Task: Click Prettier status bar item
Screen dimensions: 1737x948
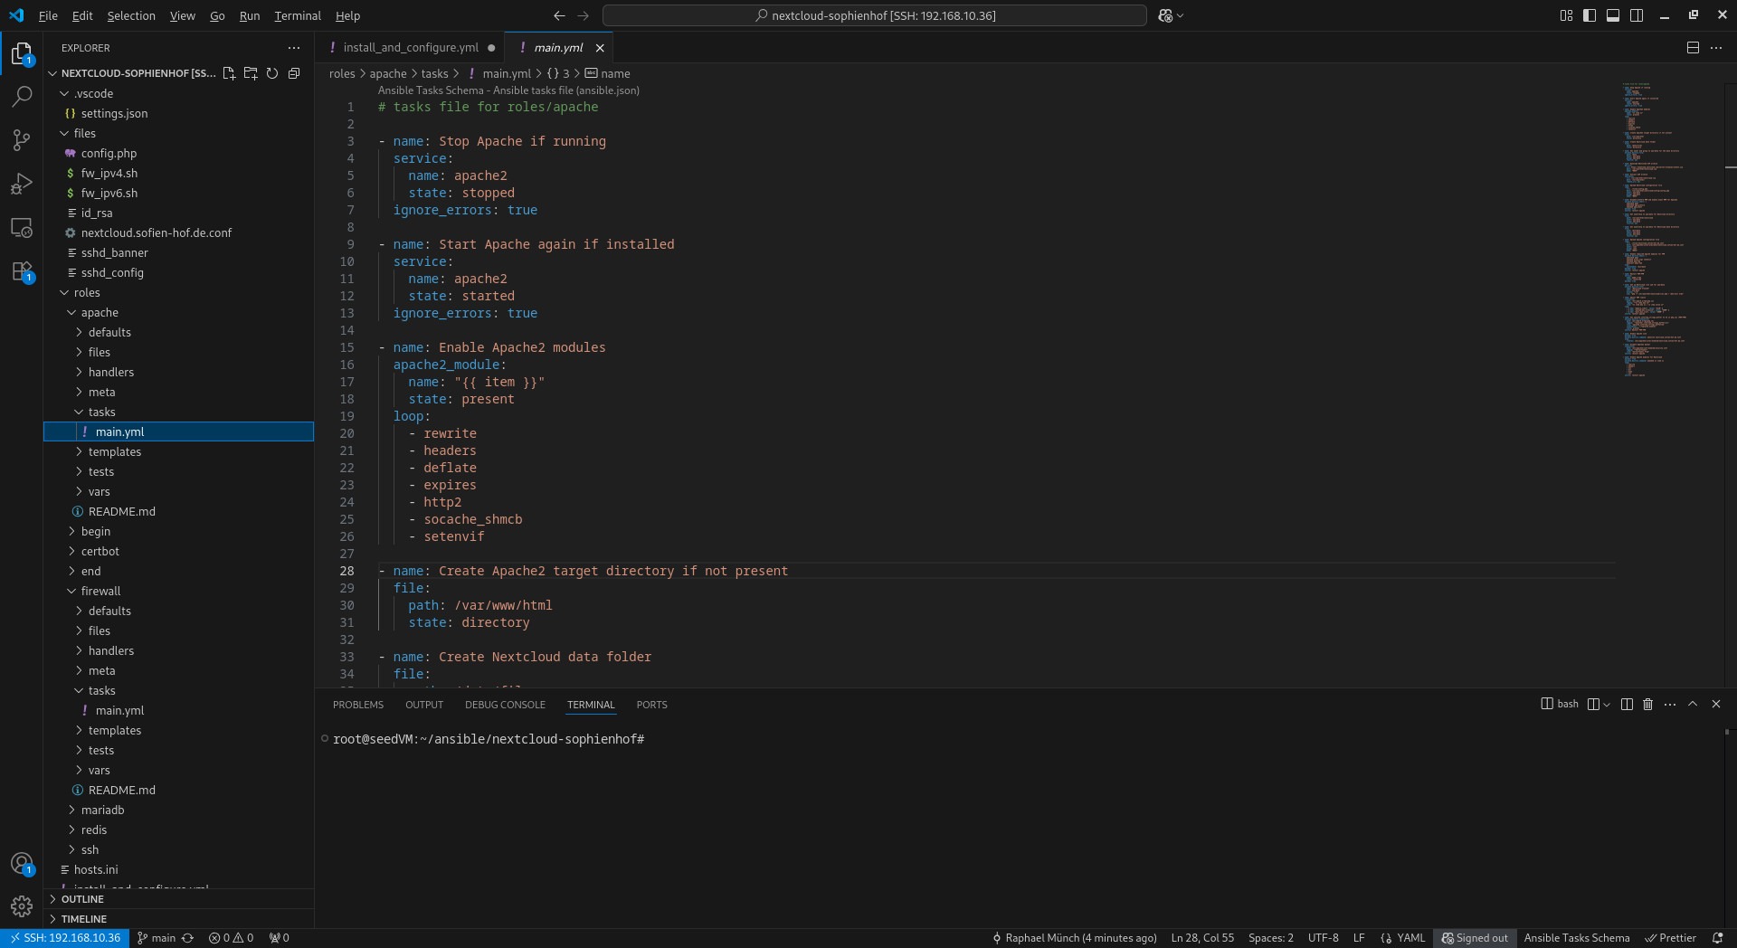Action: tap(1670, 938)
